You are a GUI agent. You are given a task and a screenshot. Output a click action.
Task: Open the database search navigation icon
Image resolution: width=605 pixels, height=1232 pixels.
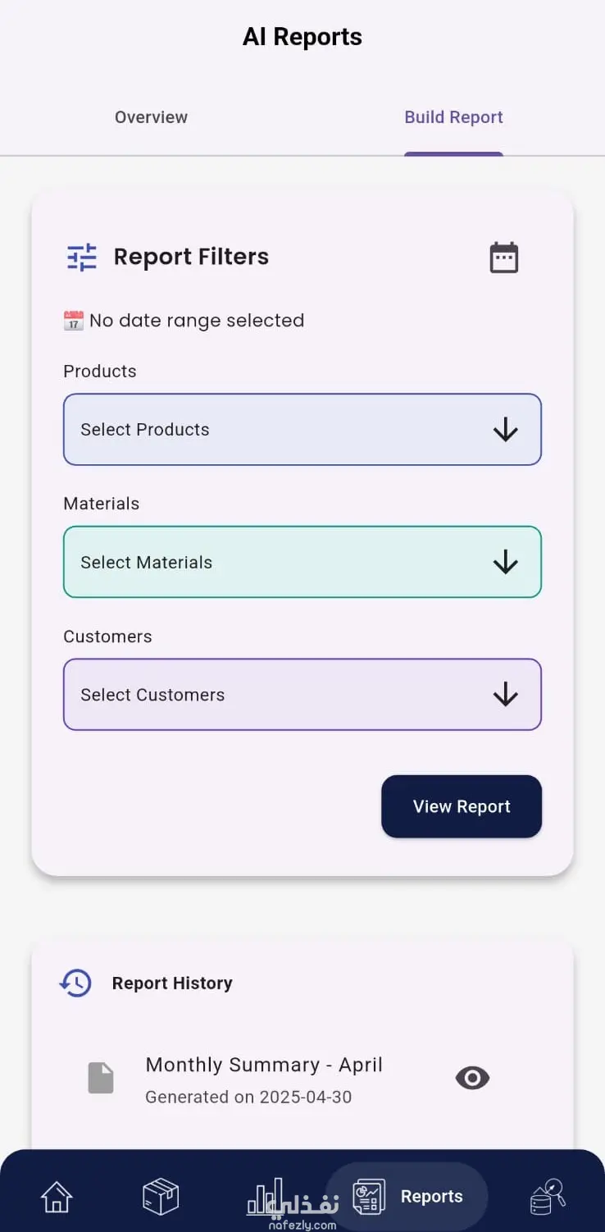coord(548,1197)
